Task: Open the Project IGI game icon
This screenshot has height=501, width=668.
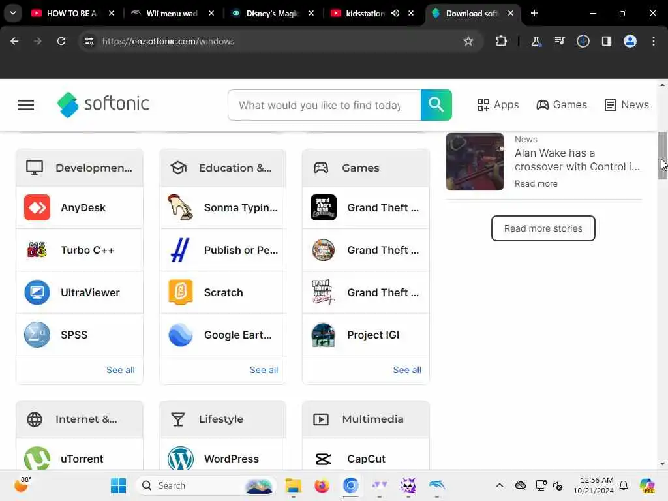Action: 324,335
